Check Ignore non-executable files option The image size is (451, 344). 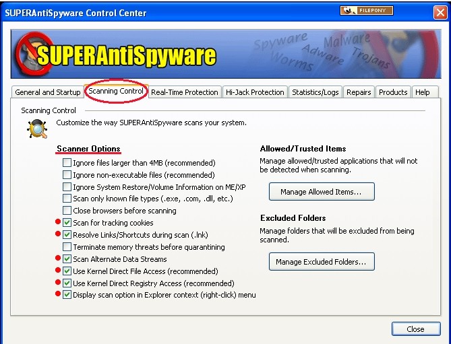pyautogui.click(x=67, y=175)
